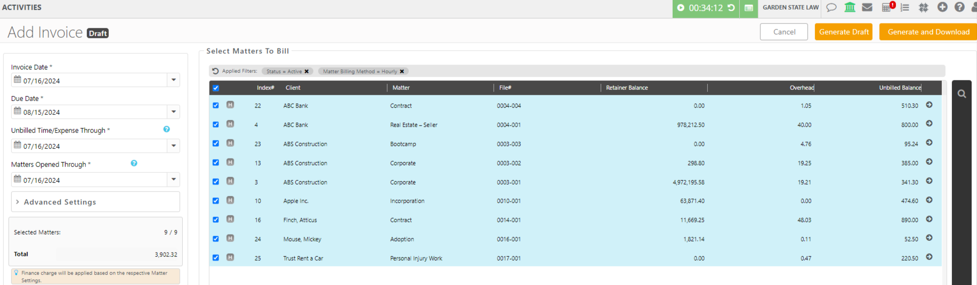This screenshot has height=285, width=977.
Task: Open the chat messages icon
Action: pos(831,7)
